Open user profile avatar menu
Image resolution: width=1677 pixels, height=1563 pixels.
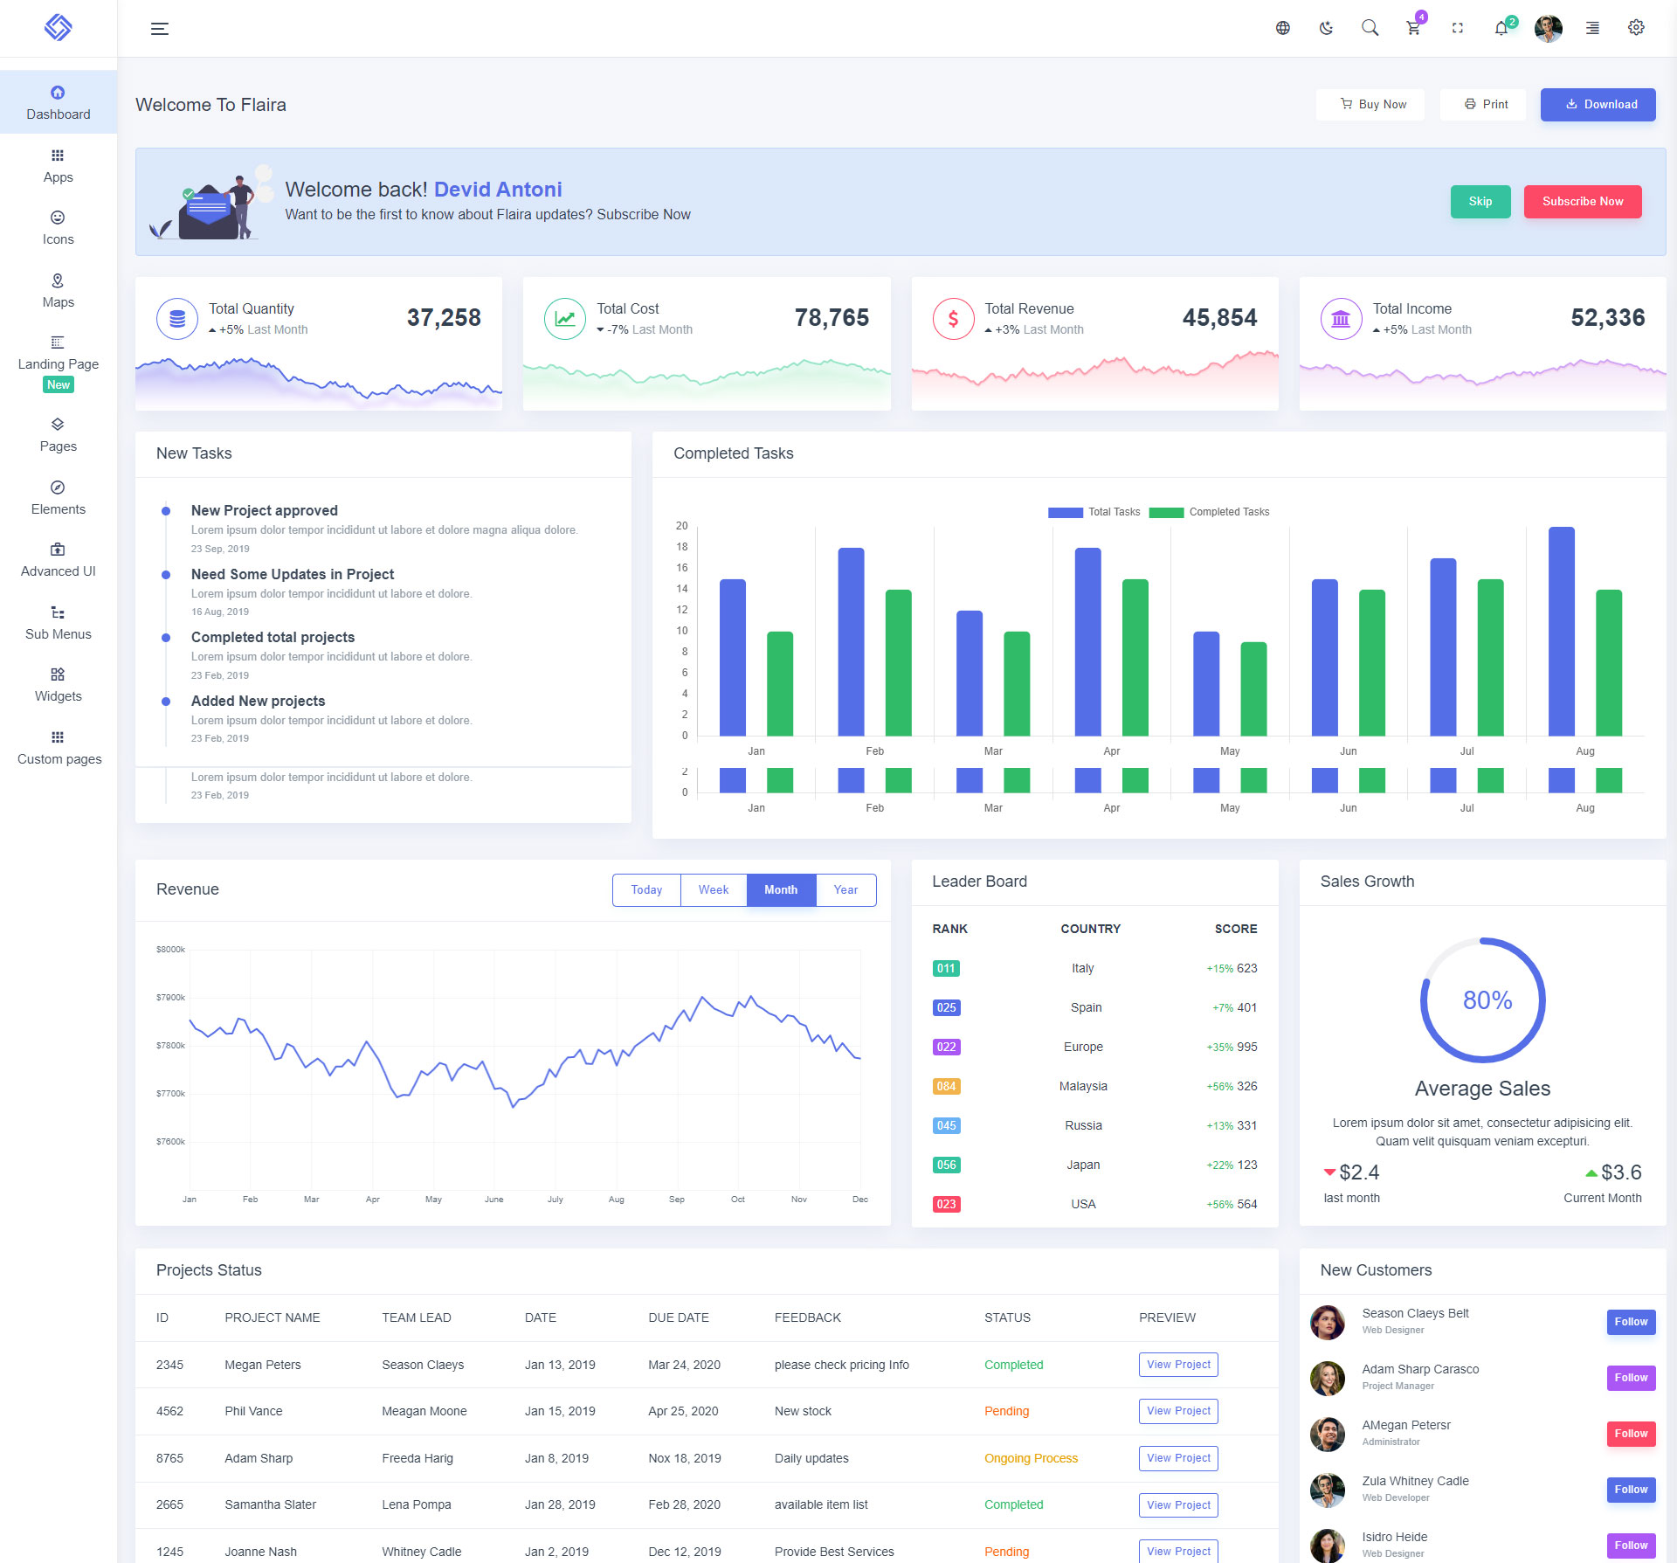[x=1548, y=28]
